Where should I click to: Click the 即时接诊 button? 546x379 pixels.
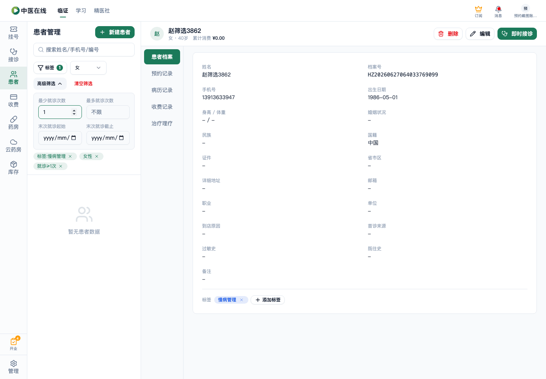[517, 34]
